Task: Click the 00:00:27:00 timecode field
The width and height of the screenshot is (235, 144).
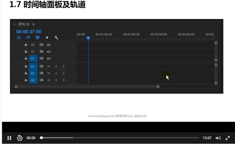Action: pyautogui.click(x=29, y=32)
